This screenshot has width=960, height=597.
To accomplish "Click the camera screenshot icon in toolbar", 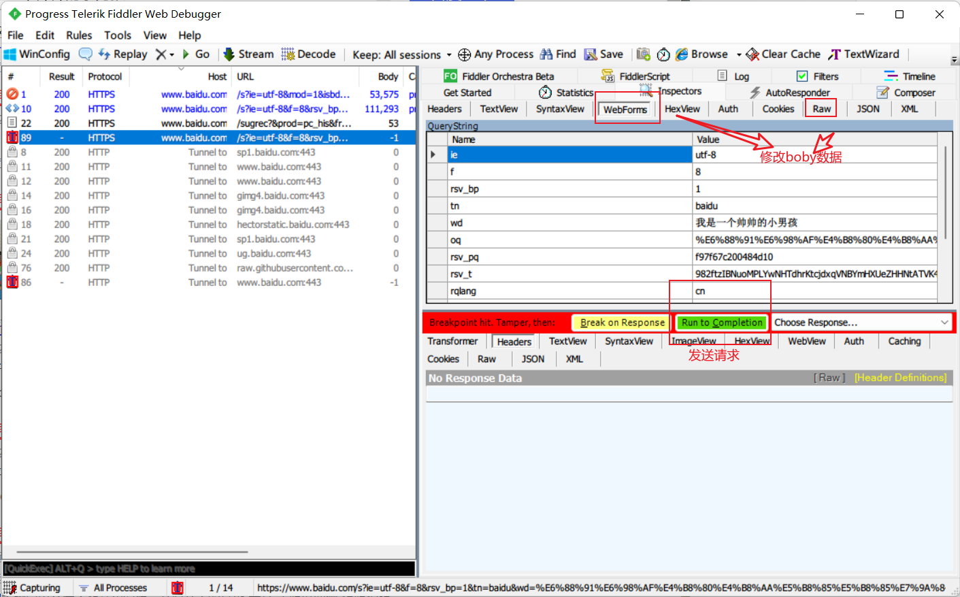I will click(x=643, y=54).
